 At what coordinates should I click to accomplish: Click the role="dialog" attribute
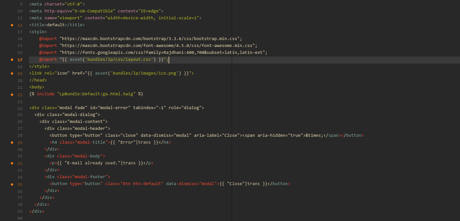pyautogui.click(x=185, y=108)
